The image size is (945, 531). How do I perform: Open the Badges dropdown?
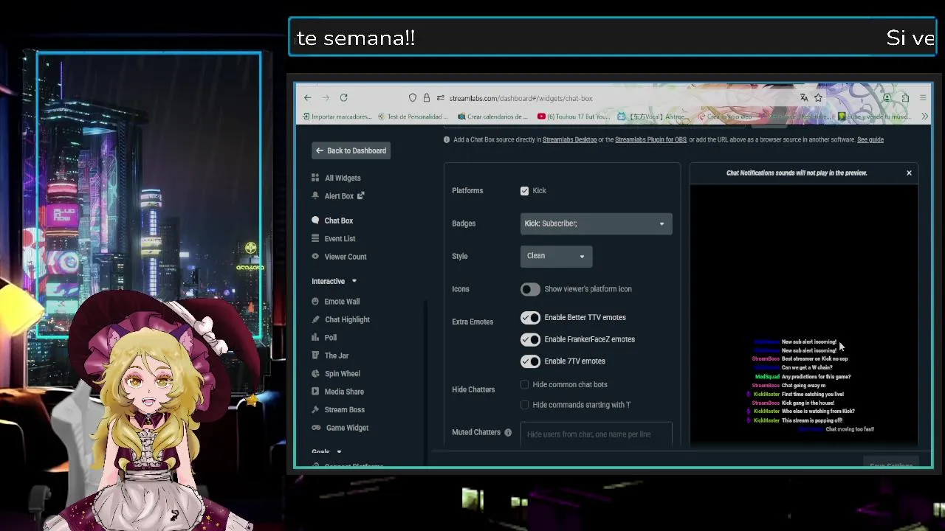point(596,223)
